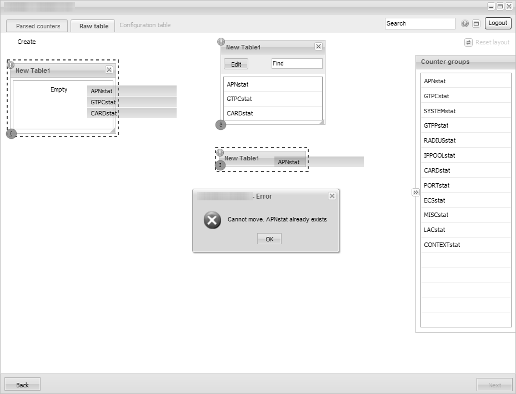
Task: Click the error X icon in the dialog
Action: pyautogui.click(x=212, y=220)
